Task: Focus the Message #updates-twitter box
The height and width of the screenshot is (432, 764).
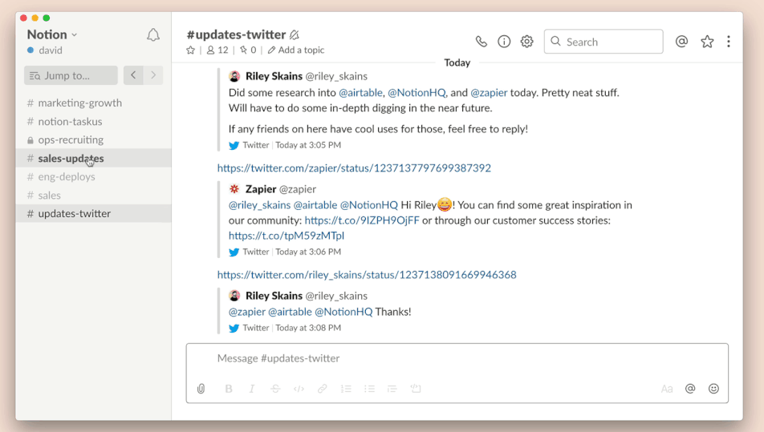Action: [457, 358]
